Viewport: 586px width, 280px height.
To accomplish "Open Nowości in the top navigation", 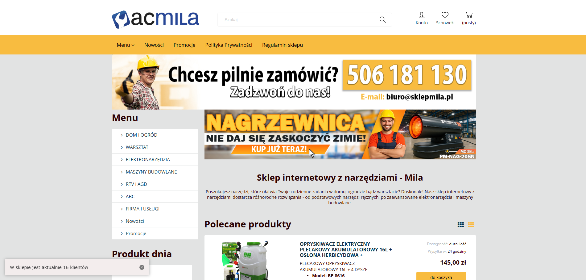I will (x=154, y=45).
